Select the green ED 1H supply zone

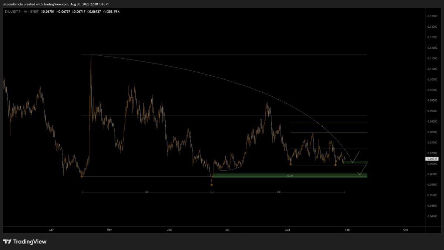point(290,175)
